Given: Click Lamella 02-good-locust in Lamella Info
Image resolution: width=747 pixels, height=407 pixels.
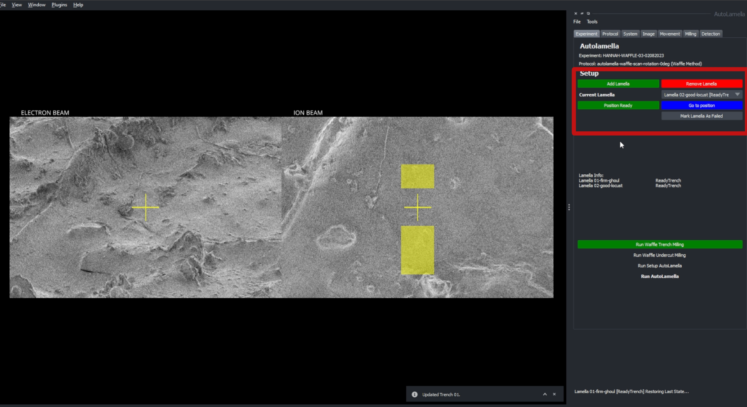Looking at the screenshot, I should pos(601,186).
